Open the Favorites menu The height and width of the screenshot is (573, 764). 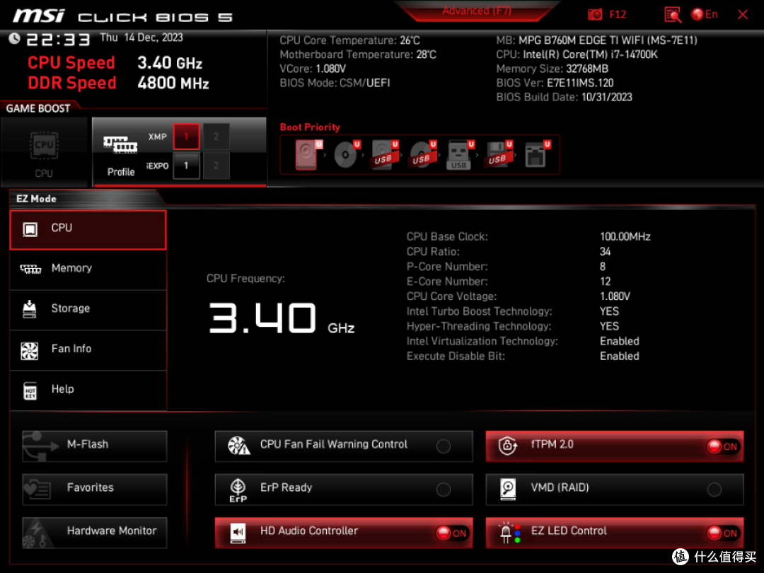95,490
